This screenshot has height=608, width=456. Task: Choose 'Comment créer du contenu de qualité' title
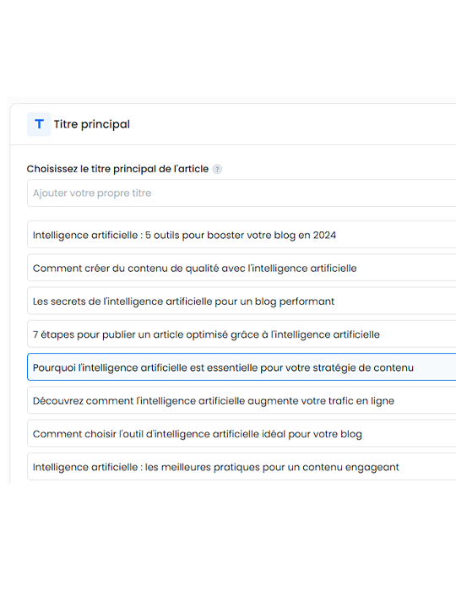pos(242,268)
